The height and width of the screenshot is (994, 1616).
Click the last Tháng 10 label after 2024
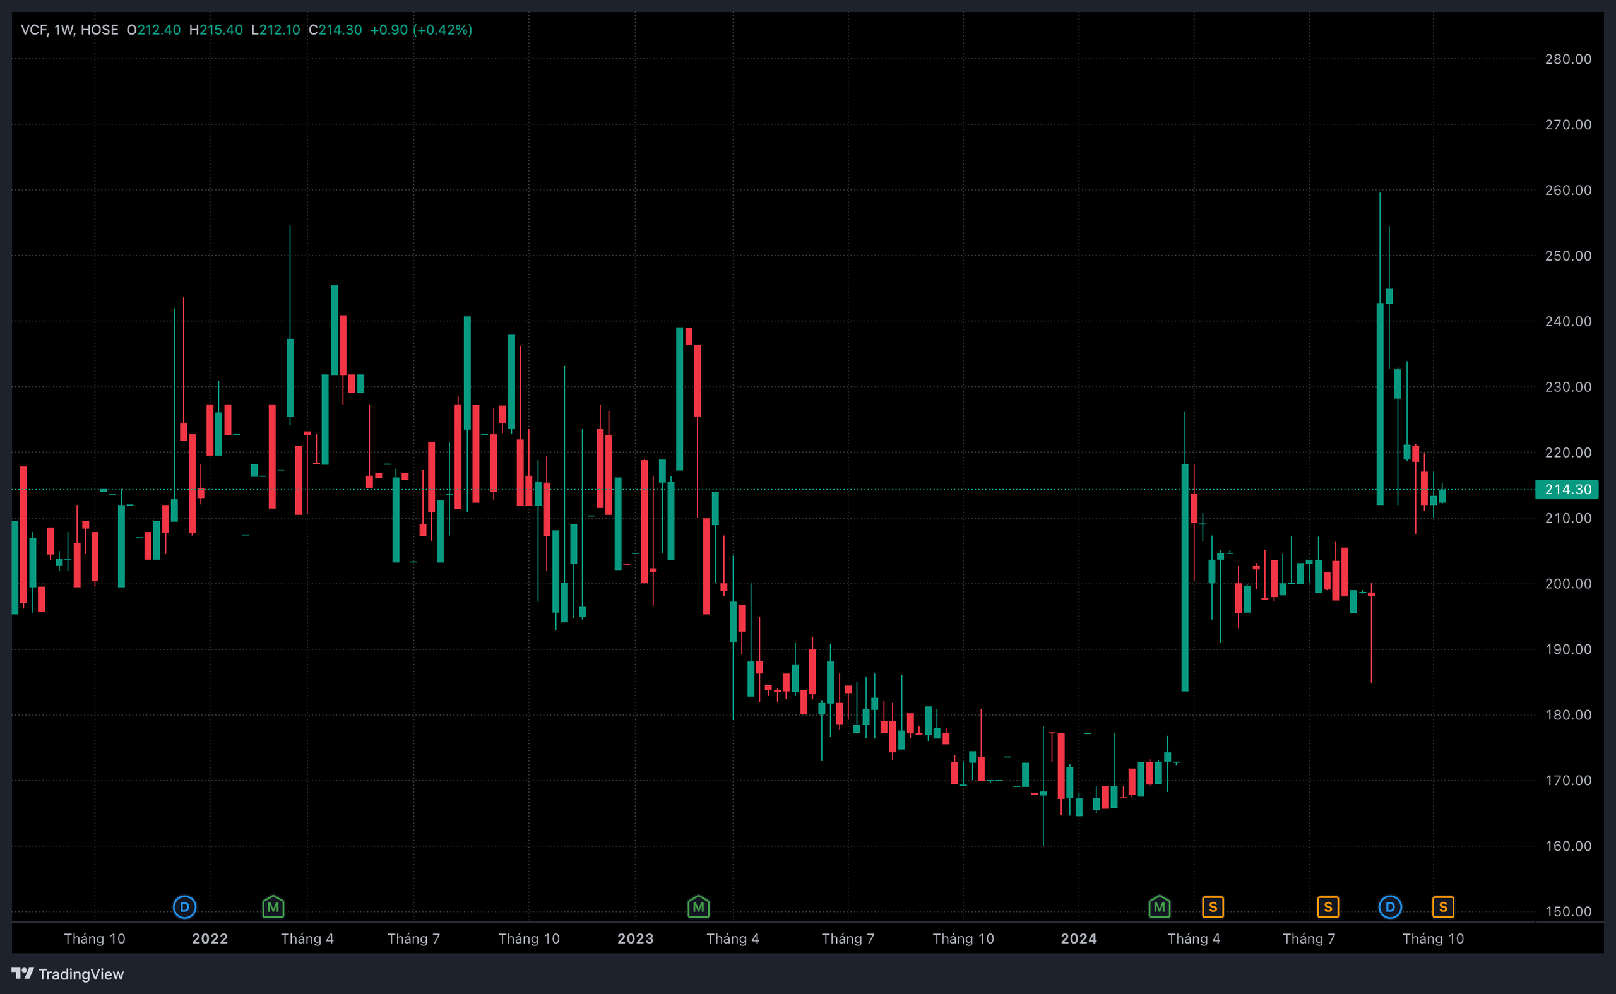[x=1433, y=939]
